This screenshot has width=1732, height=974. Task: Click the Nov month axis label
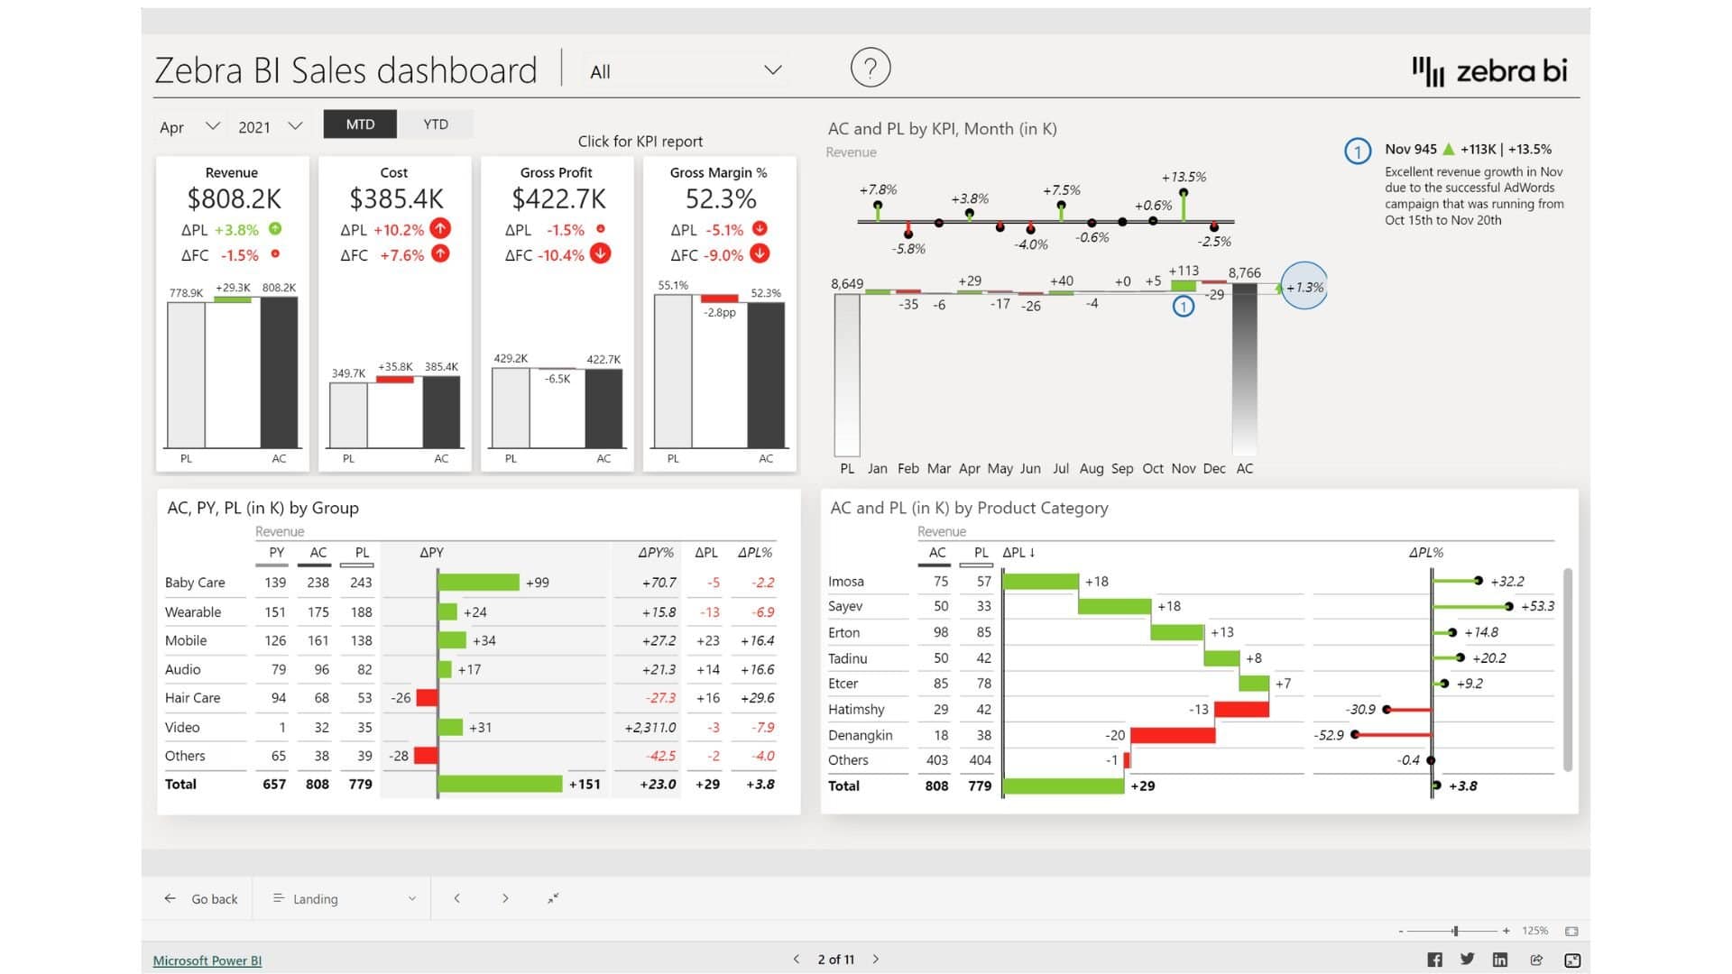coord(1184,469)
